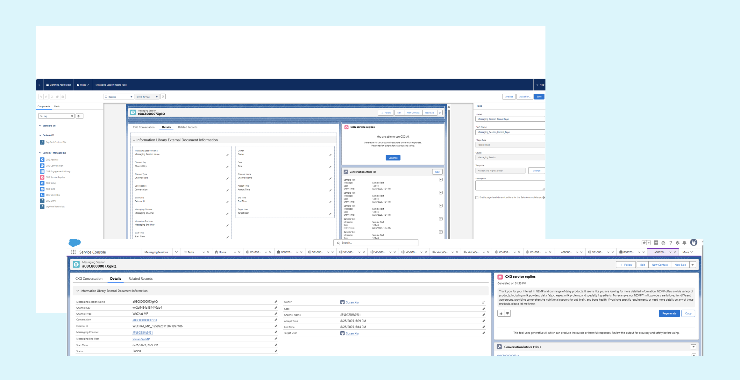Open the Vivian Su MP link

[141, 339]
